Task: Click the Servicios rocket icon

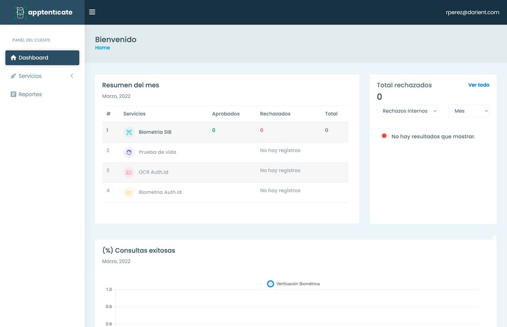Action: (x=13, y=76)
